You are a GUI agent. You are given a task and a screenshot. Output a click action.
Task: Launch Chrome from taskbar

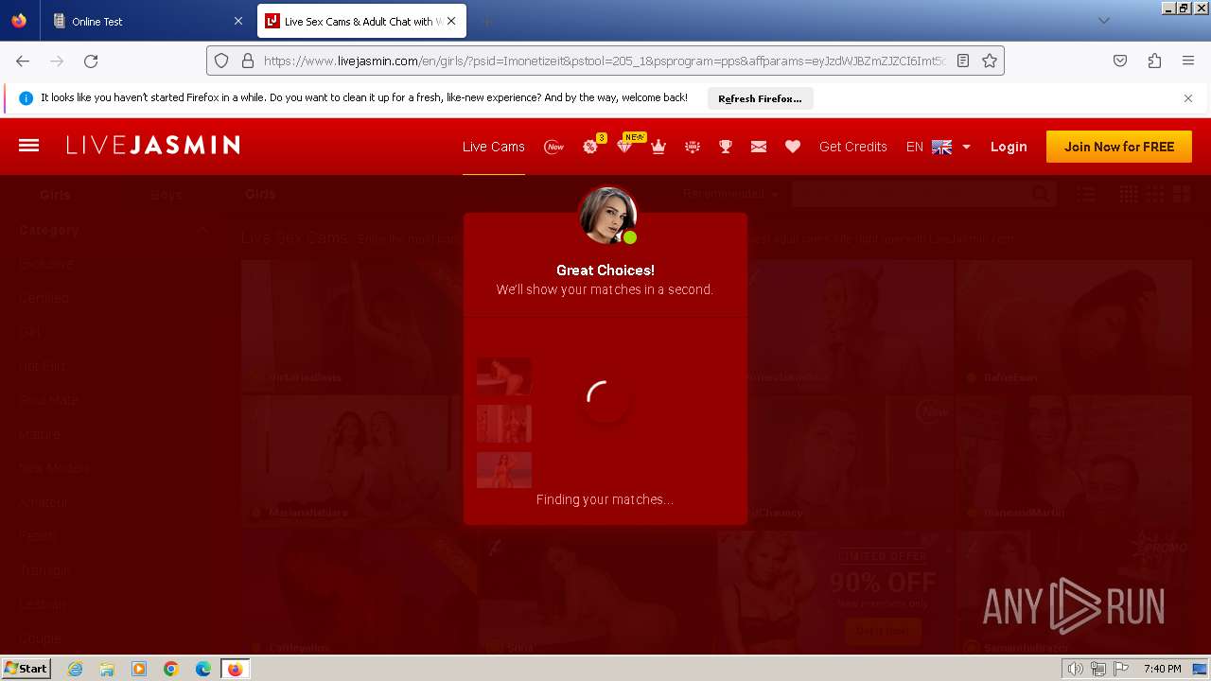pyautogui.click(x=171, y=669)
